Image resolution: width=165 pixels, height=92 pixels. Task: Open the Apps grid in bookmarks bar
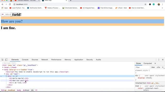pyautogui.click(x=5, y=8)
